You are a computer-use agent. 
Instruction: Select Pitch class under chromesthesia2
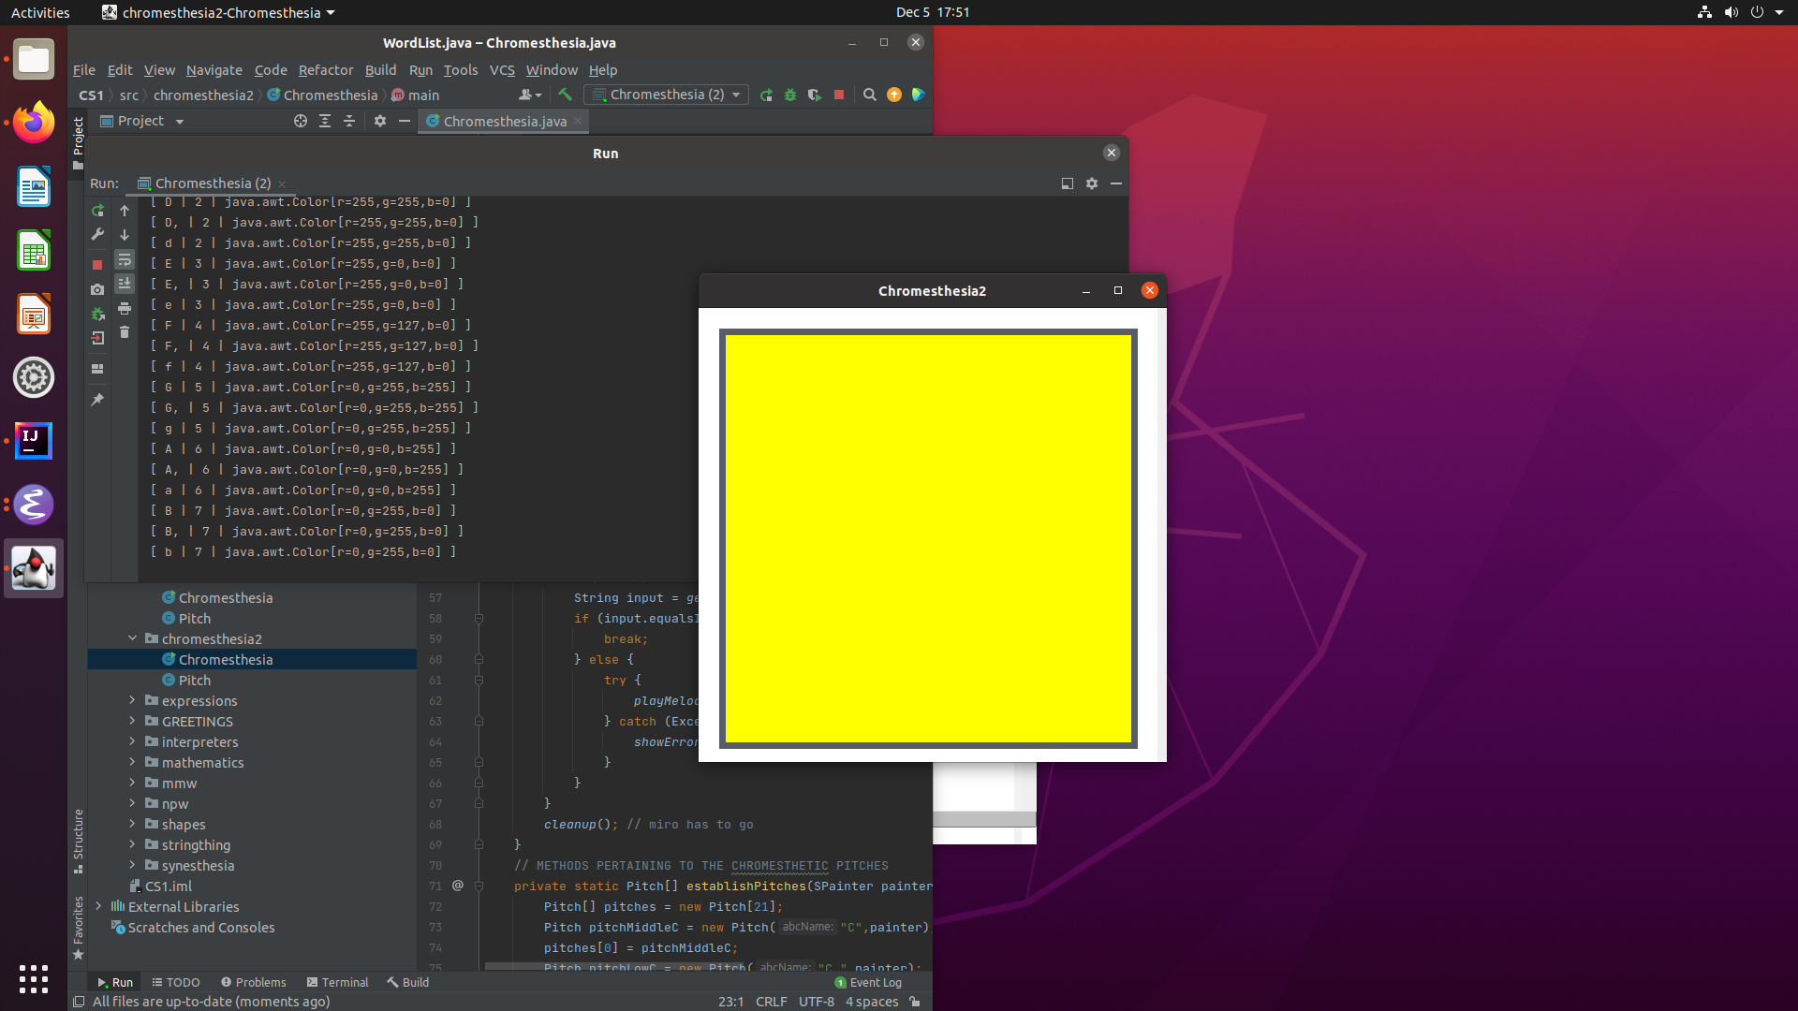(x=195, y=680)
